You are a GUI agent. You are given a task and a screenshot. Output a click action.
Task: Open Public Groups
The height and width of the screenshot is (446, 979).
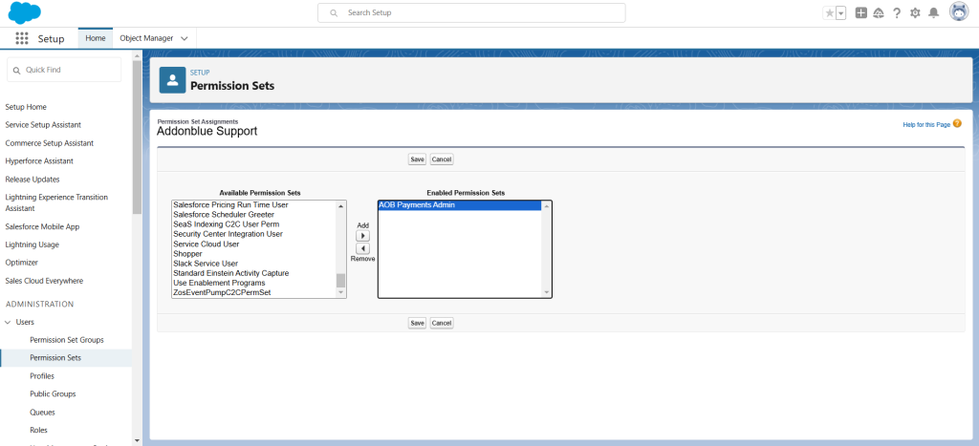(54, 394)
